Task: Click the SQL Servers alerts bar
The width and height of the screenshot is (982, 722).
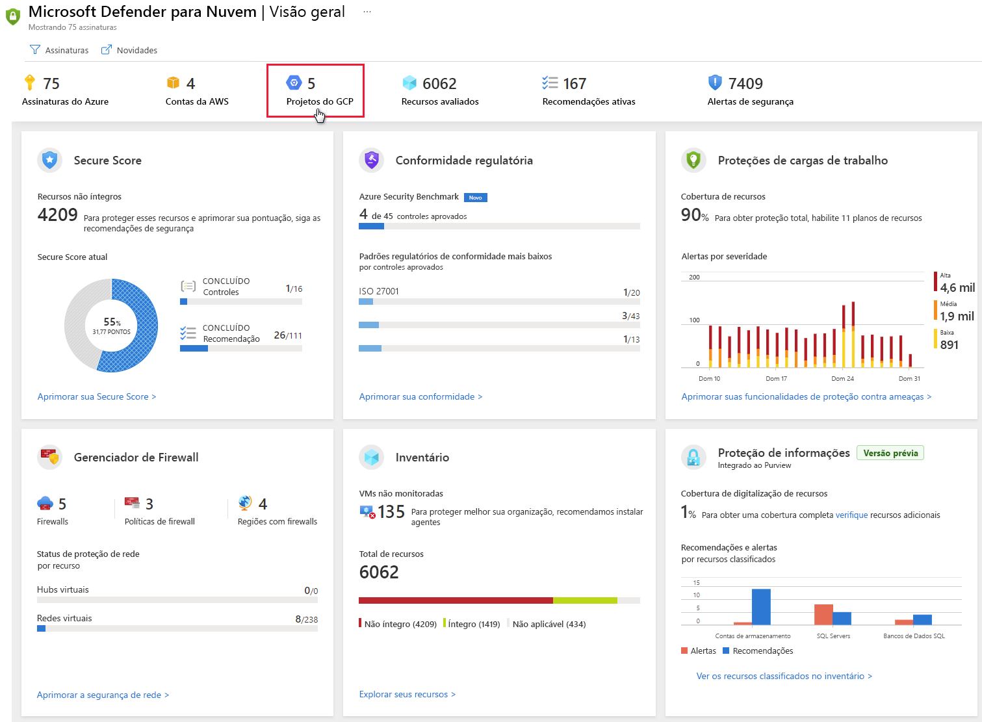Action: click(x=823, y=615)
